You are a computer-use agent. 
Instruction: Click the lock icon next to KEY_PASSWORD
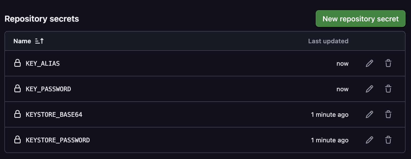[x=17, y=89]
